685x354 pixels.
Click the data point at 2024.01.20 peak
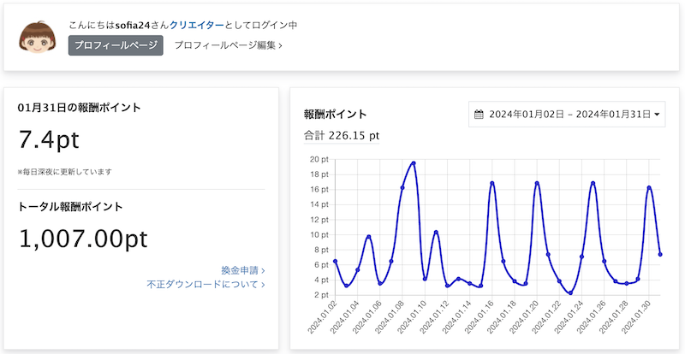tap(537, 183)
